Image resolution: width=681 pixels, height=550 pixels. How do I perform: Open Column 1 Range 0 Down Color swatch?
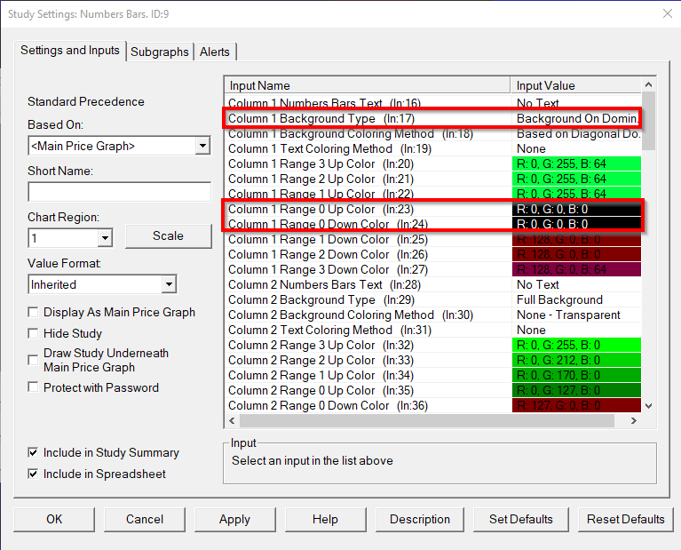click(576, 224)
